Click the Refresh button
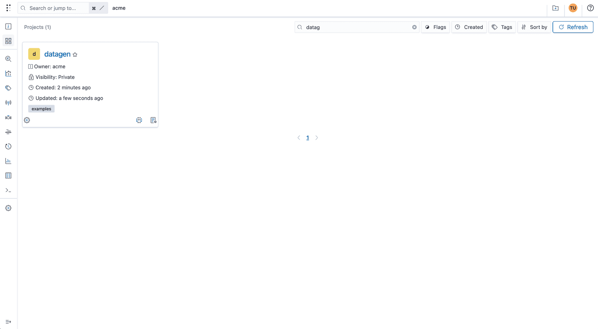 pos(573,27)
